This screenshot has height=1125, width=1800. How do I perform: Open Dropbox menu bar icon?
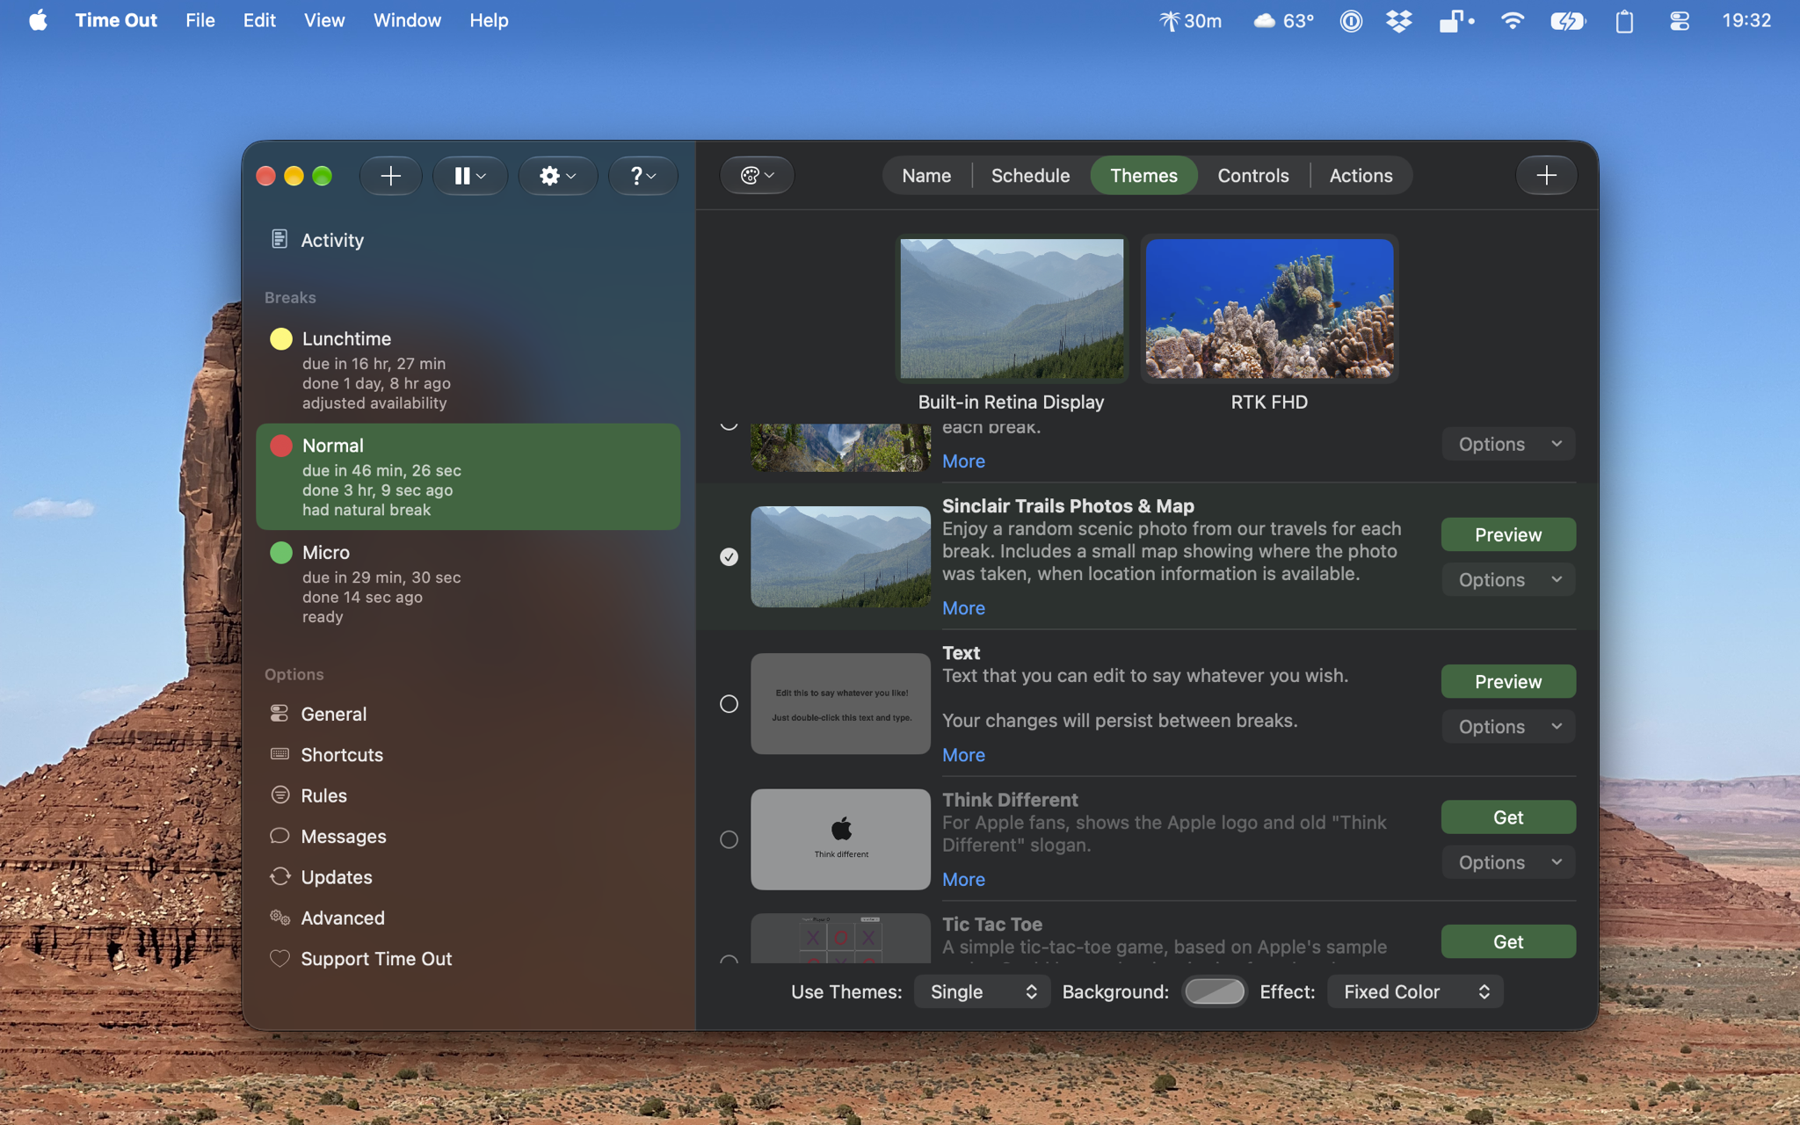point(1398,20)
